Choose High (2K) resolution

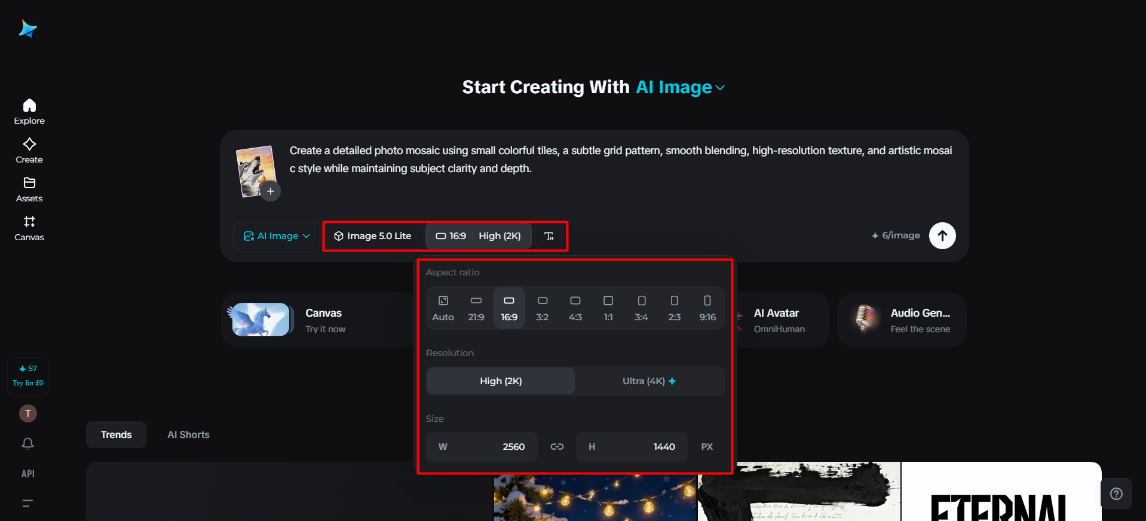[501, 381]
